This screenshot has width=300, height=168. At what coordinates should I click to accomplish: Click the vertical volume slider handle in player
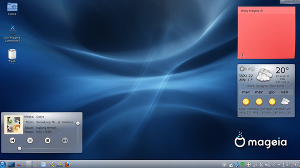(78, 123)
